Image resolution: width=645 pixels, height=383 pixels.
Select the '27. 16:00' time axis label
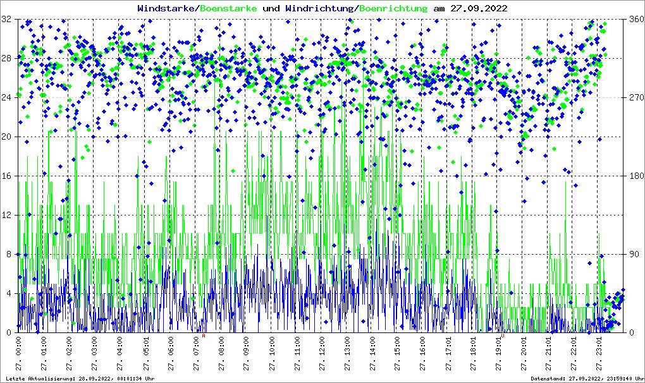click(x=423, y=354)
